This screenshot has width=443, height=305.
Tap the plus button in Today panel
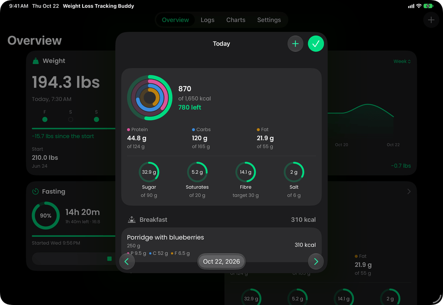(x=295, y=44)
